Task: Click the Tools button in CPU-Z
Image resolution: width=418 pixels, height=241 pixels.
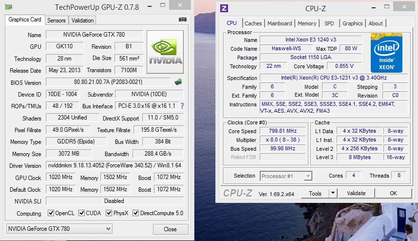Action: (x=315, y=193)
